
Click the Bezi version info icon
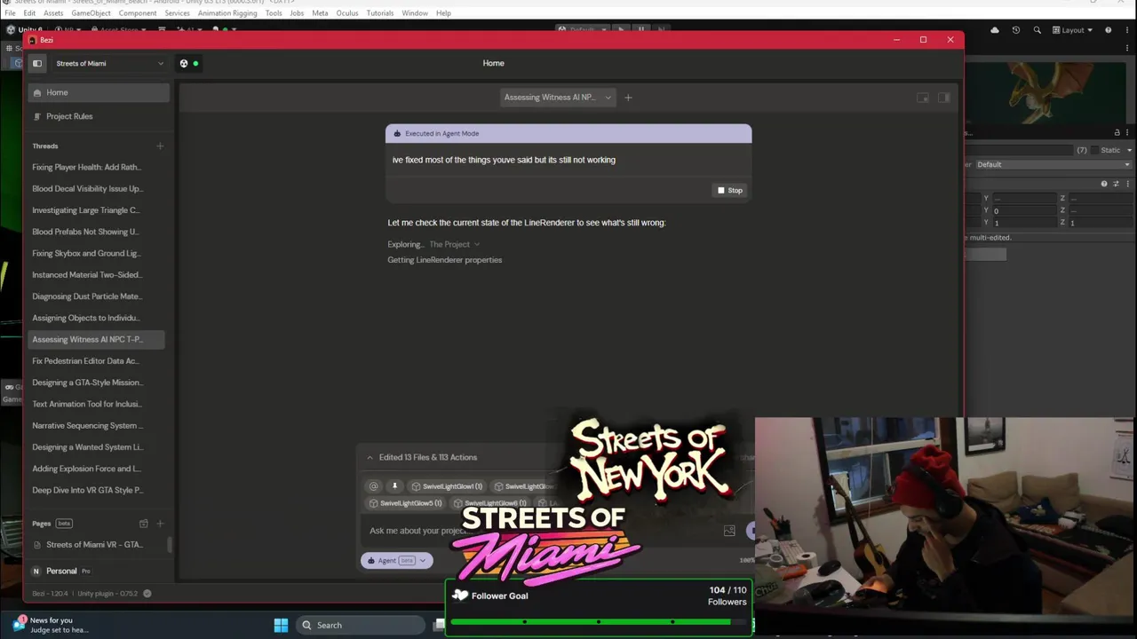[x=147, y=594]
